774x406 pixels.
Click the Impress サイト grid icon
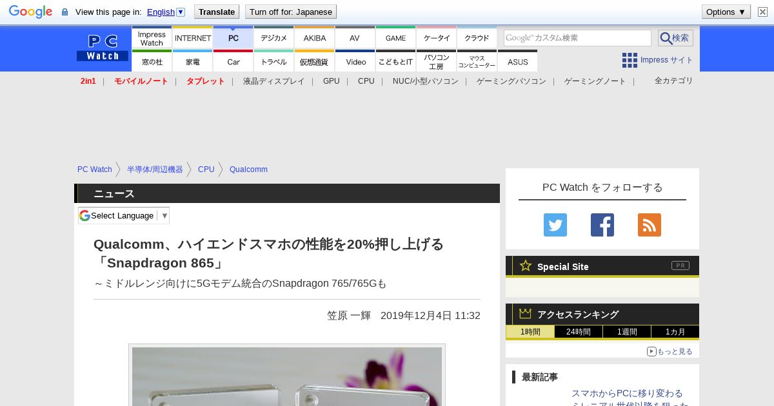pos(630,60)
